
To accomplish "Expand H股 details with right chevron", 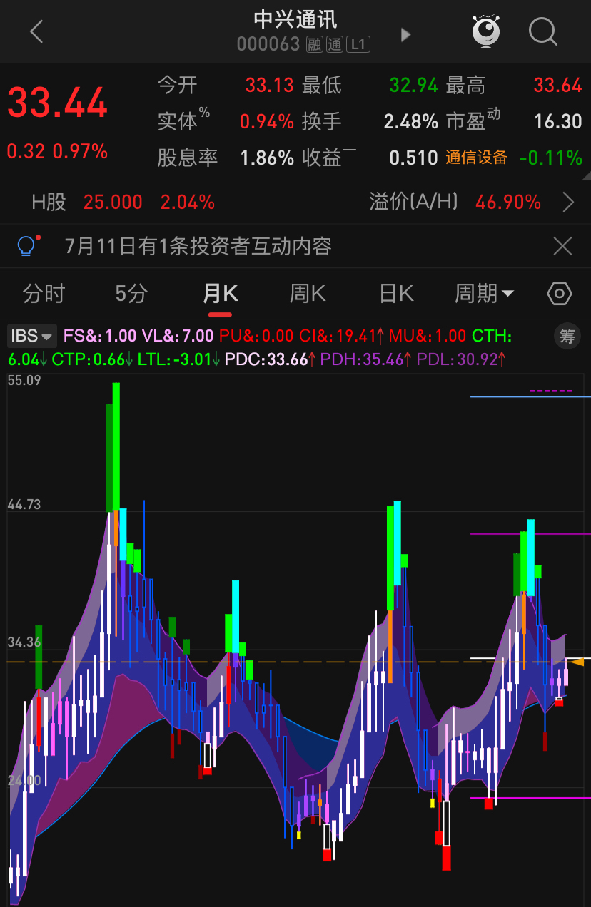I will click(x=569, y=203).
